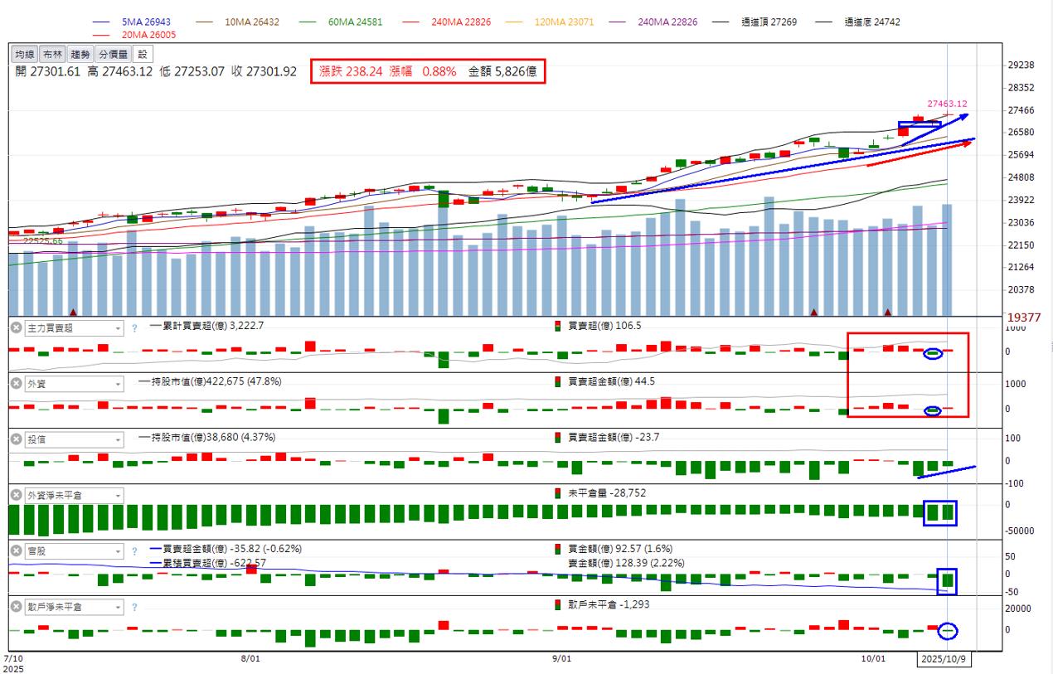This screenshot has height=674, width=1053.
Task: Click the question mark beside 官股 dropdown
Action: [x=134, y=551]
